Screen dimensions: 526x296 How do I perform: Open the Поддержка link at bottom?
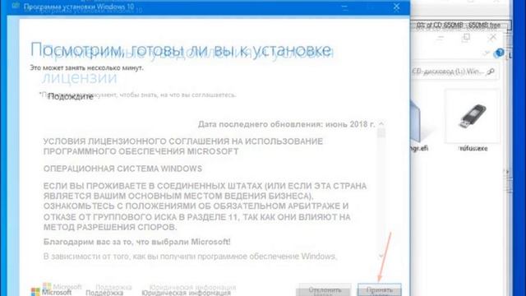click(104, 293)
